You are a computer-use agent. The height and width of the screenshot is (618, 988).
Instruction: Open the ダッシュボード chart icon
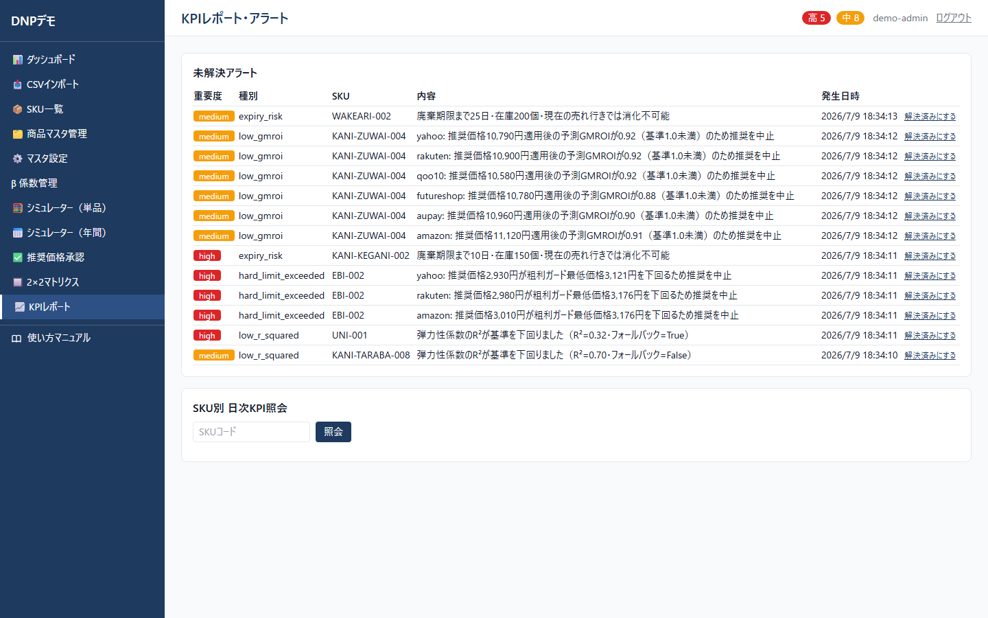tap(18, 60)
